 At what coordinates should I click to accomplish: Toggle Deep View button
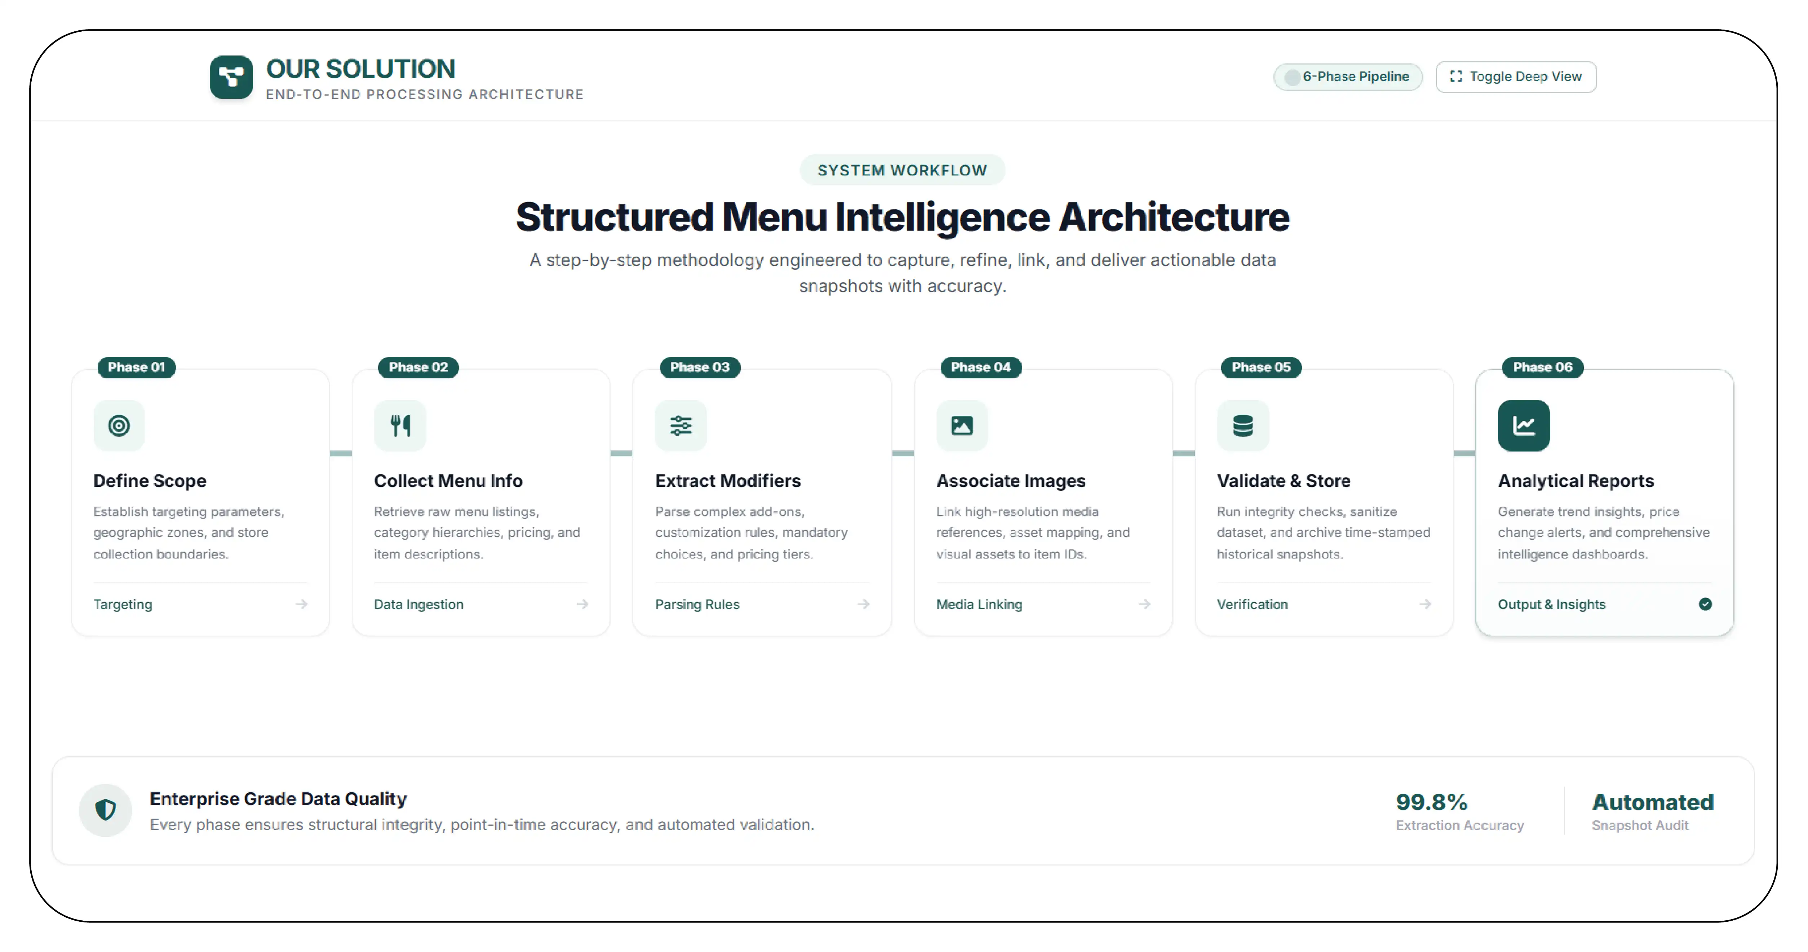[1516, 76]
